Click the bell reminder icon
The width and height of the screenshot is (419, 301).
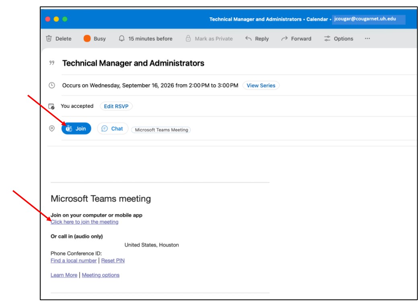coord(121,39)
